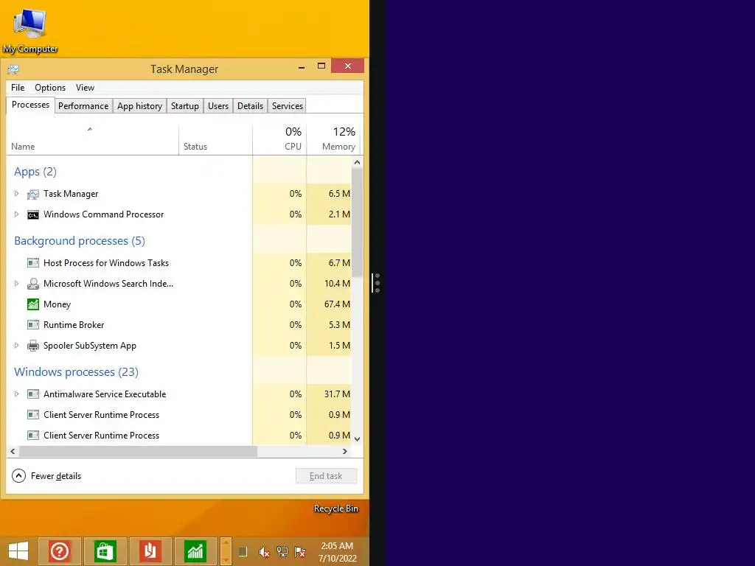Click the Apps (2) group heading
The image size is (755, 566).
[x=35, y=172]
